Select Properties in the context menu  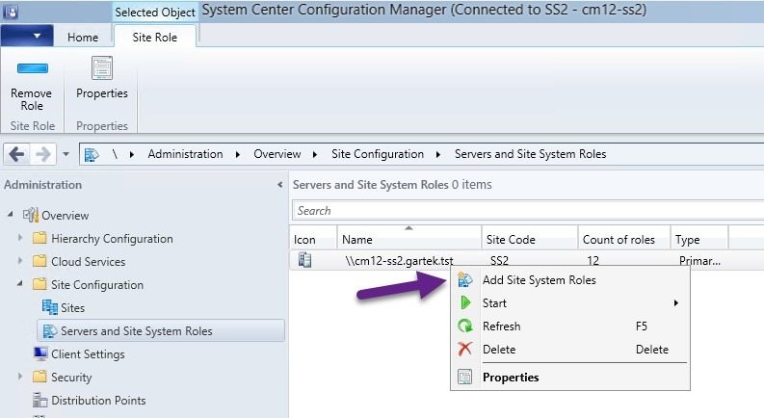click(x=511, y=378)
